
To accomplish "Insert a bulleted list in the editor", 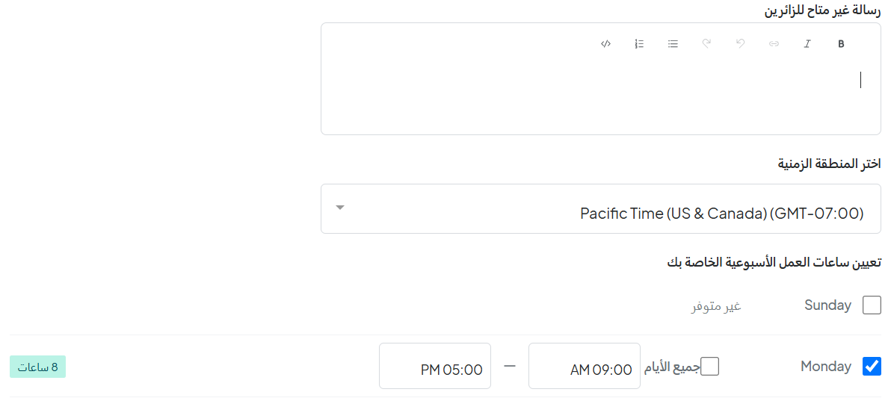I will pyautogui.click(x=673, y=44).
